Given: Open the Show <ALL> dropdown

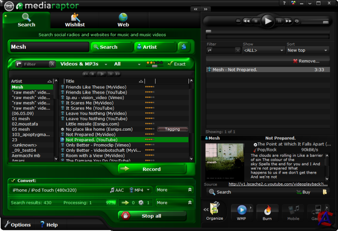Looking at the screenshot, I should point(263,50).
